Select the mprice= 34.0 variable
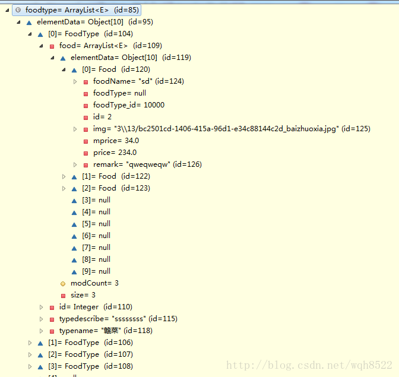The width and height of the screenshot is (399, 377). tap(116, 141)
